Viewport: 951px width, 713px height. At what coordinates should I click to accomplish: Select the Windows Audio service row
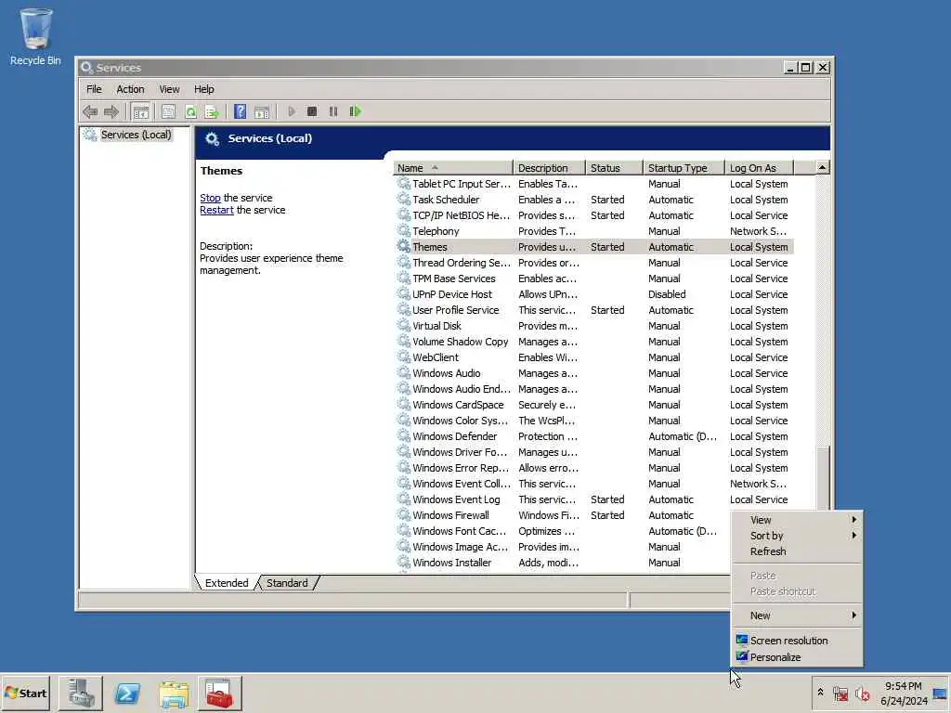pos(594,373)
